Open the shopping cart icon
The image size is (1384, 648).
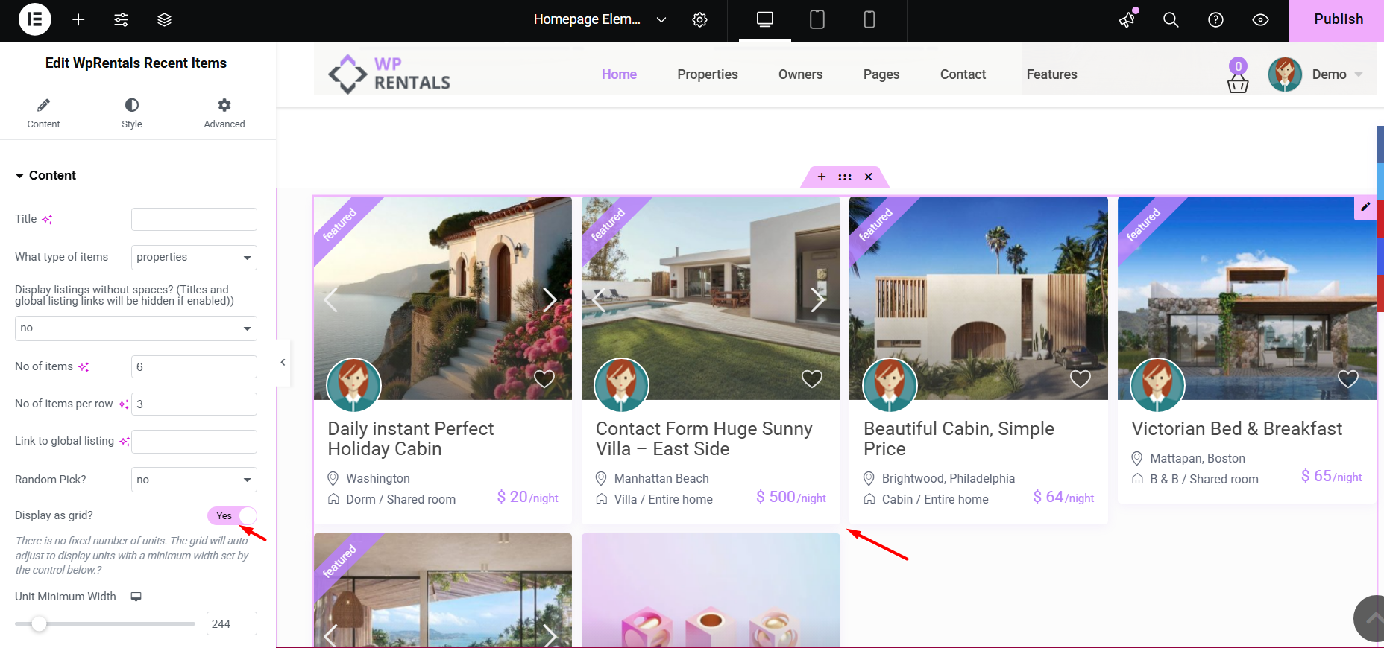1238,75
